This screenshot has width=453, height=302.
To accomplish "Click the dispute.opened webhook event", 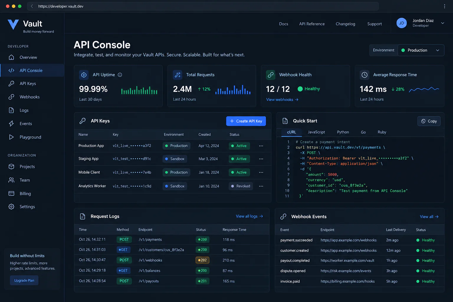I will tap(293, 271).
